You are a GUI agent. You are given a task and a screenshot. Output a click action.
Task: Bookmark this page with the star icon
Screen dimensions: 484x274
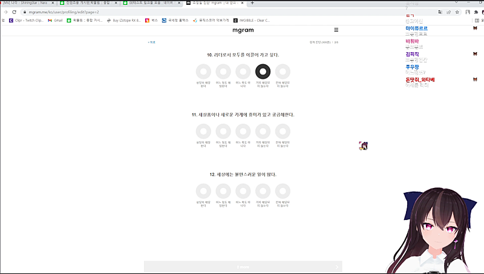pos(457,12)
